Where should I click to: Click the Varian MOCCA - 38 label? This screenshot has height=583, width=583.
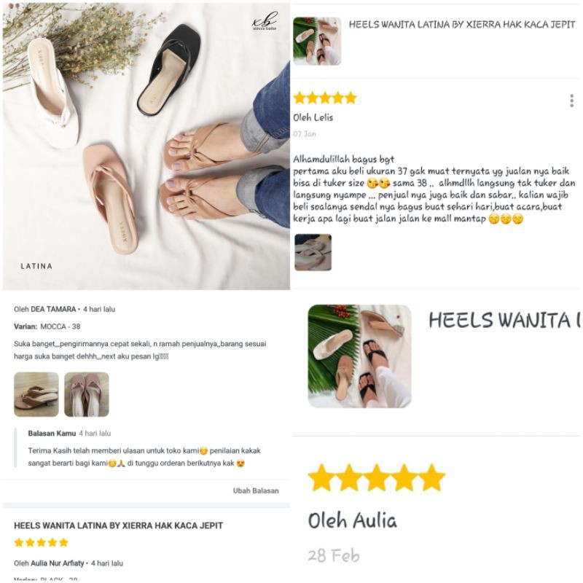click(x=47, y=326)
